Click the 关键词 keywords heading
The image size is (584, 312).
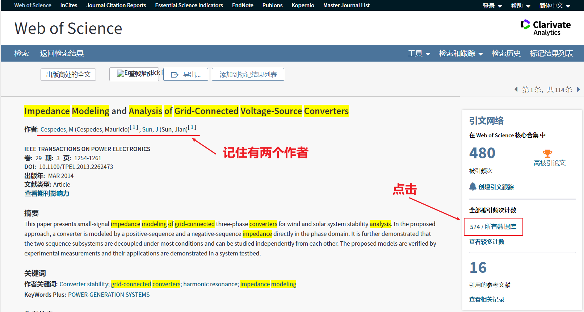point(35,273)
